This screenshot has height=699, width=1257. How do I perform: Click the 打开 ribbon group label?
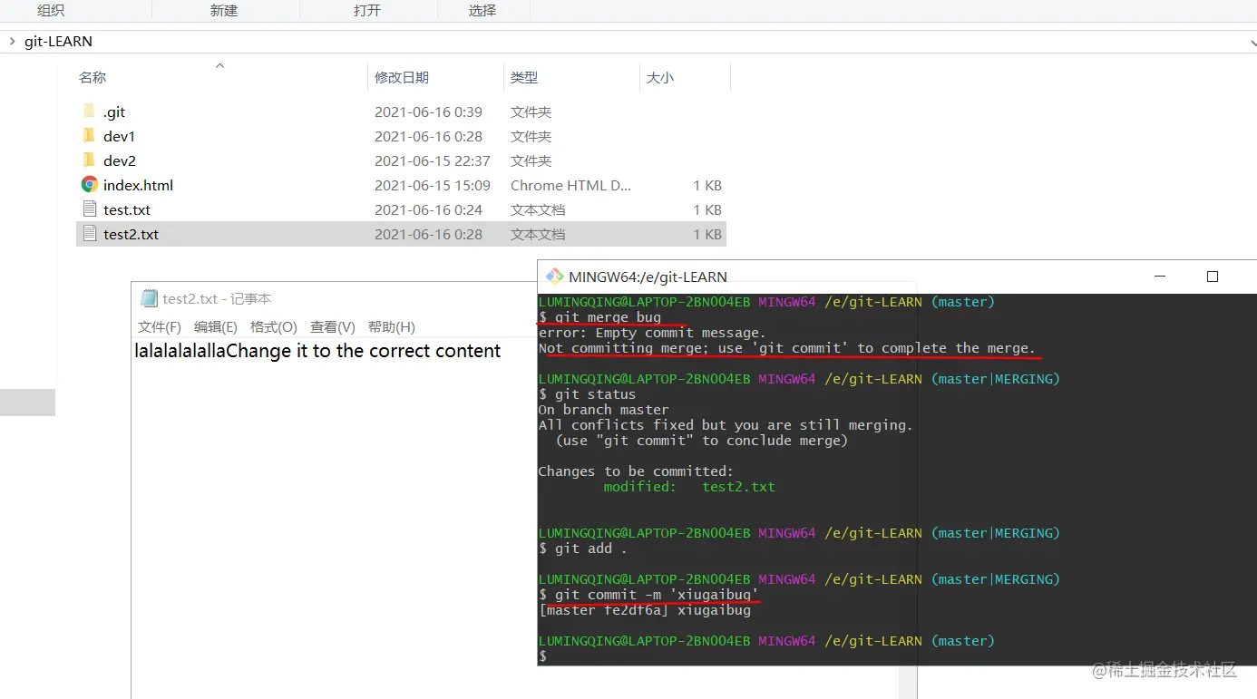point(367,10)
